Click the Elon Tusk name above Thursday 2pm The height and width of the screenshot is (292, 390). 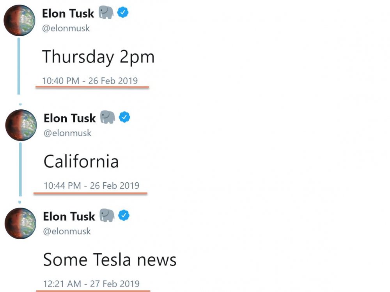(68, 13)
